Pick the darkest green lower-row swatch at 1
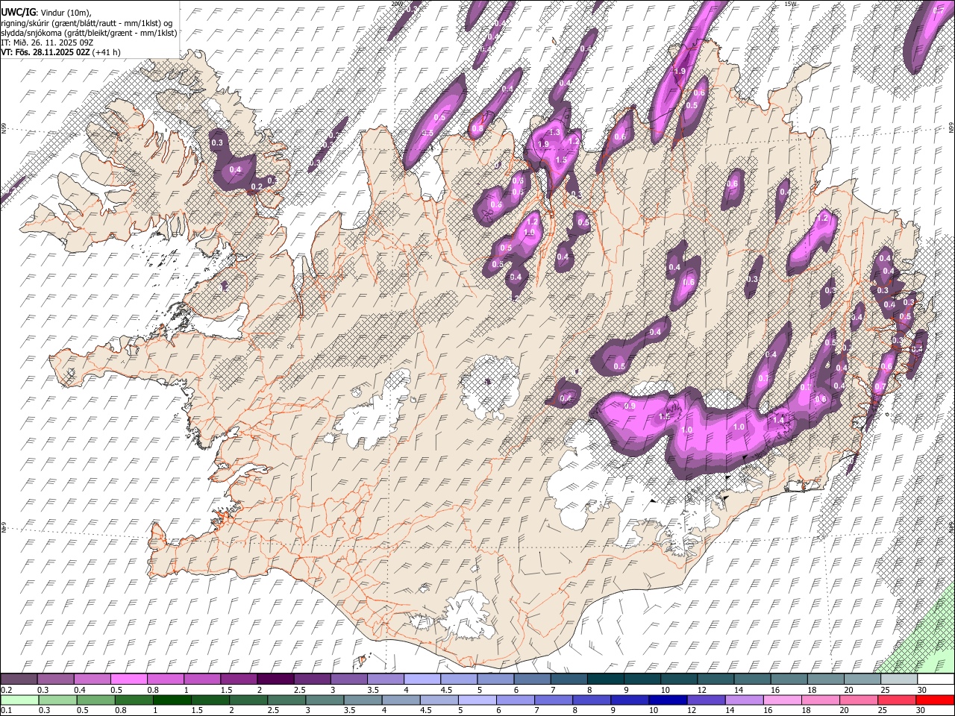 pyautogui.click(x=172, y=700)
